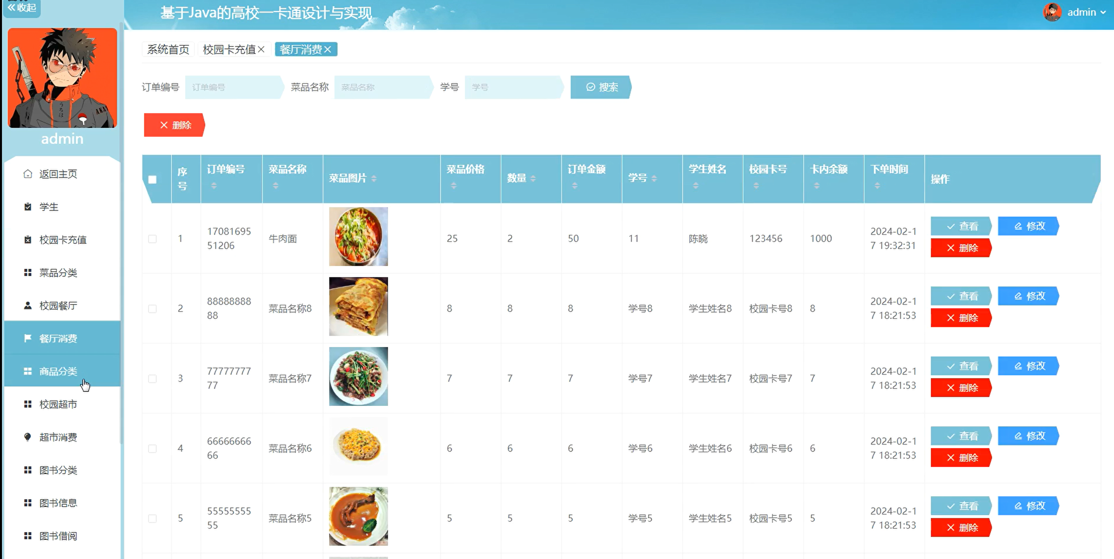This screenshot has width=1114, height=559.
Task: Sort by 学生姓名 column arrows
Action: pyautogui.click(x=696, y=185)
